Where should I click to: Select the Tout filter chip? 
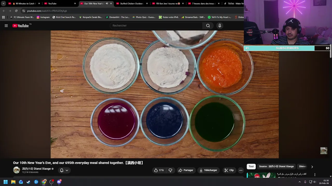click(x=251, y=166)
